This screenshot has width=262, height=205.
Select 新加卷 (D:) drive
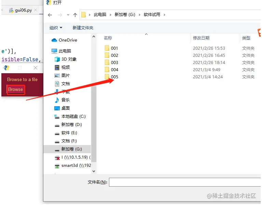pyautogui.click(x=71, y=125)
